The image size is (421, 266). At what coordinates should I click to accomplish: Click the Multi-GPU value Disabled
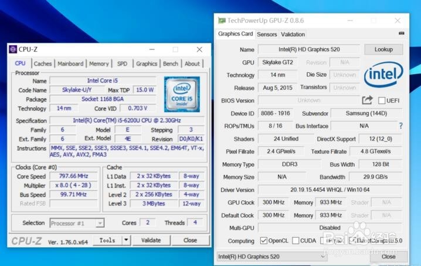330,228
